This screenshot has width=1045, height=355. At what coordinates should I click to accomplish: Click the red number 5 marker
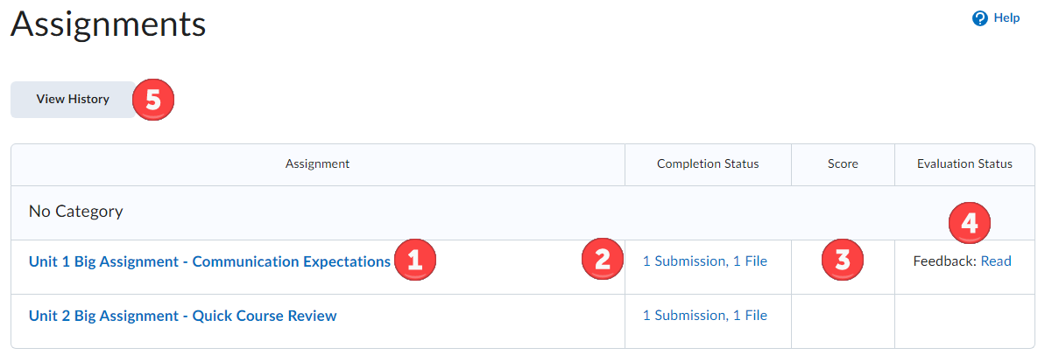click(x=153, y=100)
